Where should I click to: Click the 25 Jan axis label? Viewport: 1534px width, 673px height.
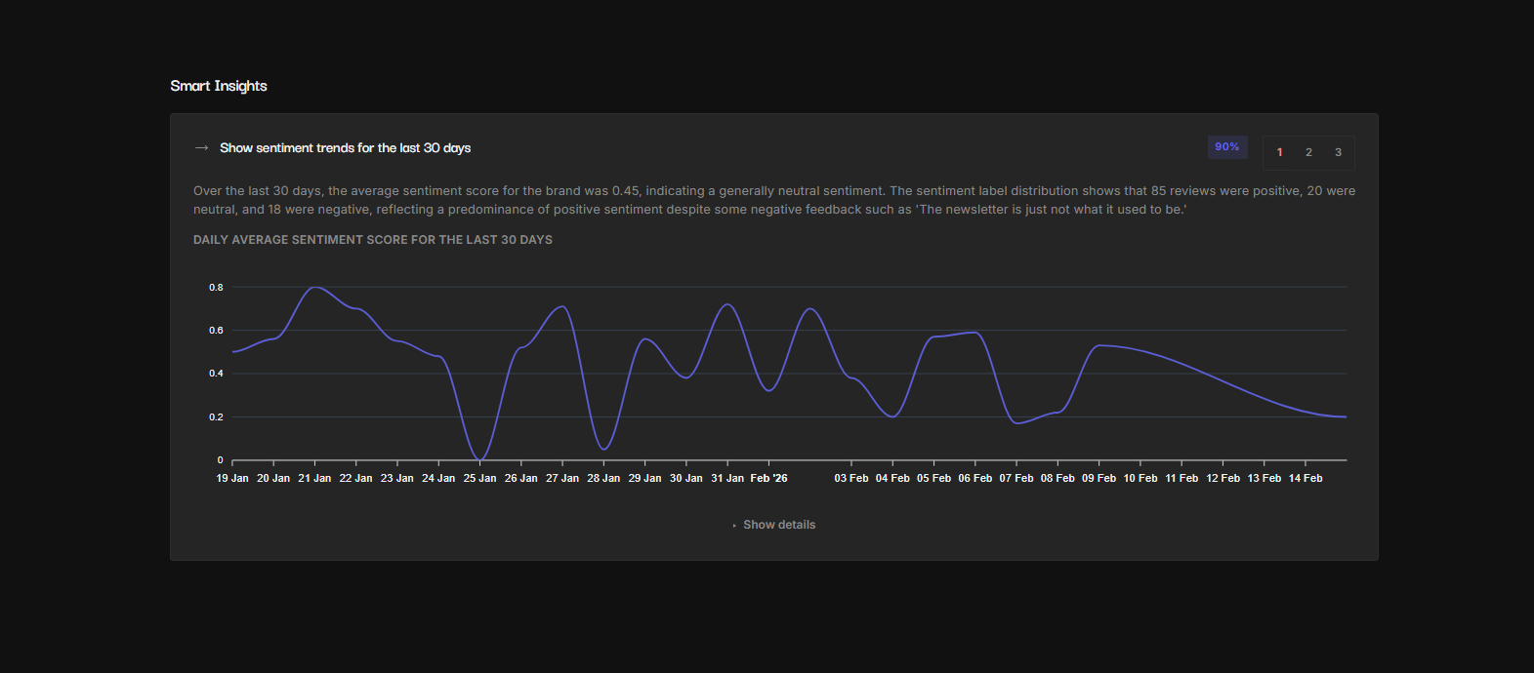pos(479,479)
